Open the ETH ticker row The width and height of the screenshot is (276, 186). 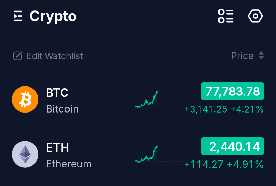coord(57,147)
